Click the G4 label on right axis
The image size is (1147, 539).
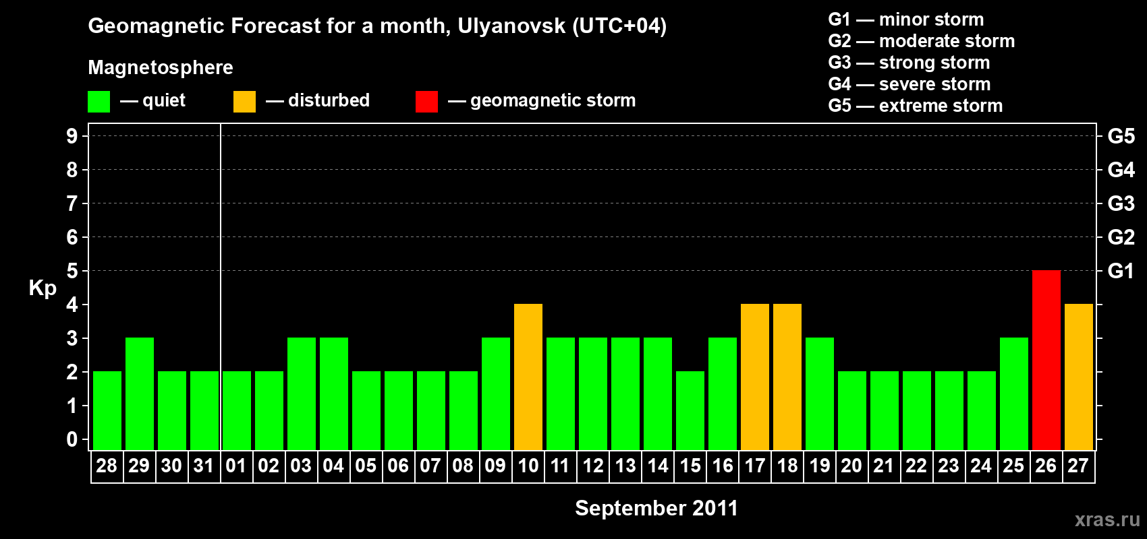(x=1121, y=170)
